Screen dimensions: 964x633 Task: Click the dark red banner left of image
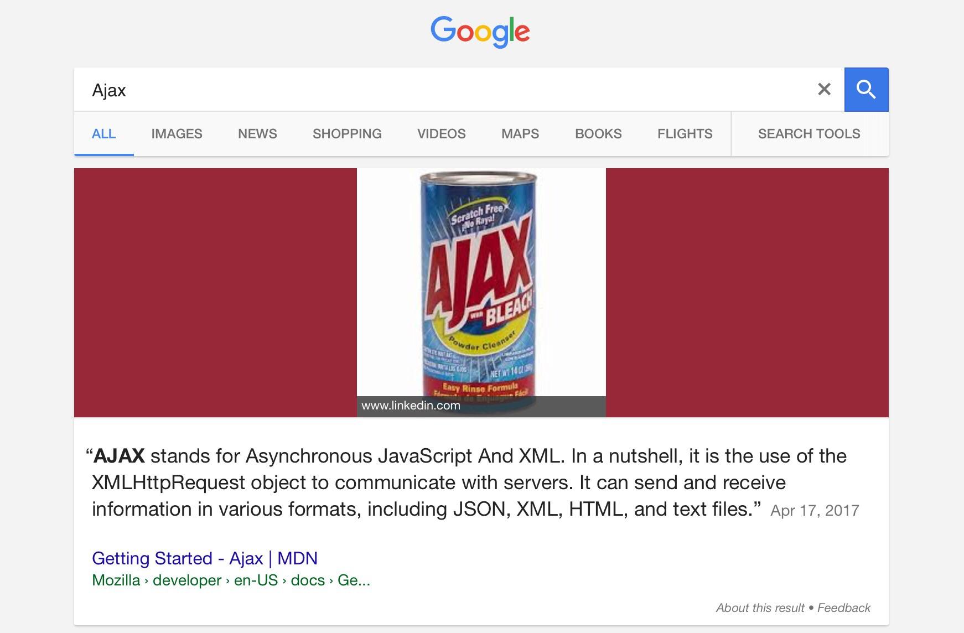tap(215, 293)
